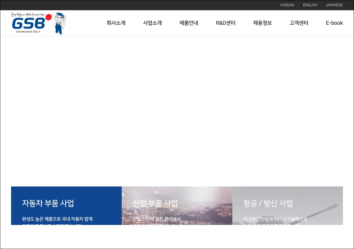Open the E-book menu item
Screen dimensions: 354x249
click(334, 23)
